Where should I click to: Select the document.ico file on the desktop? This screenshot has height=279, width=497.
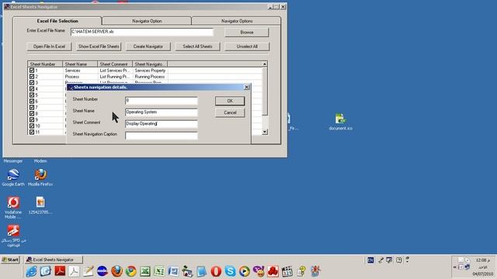tap(340, 122)
